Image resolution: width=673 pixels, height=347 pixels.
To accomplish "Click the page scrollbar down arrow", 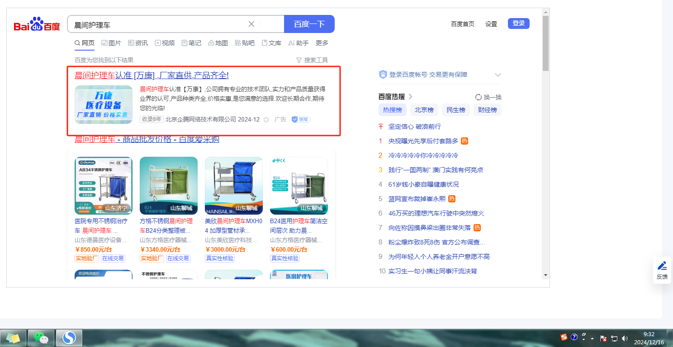I will pyautogui.click(x=545, y=275).
